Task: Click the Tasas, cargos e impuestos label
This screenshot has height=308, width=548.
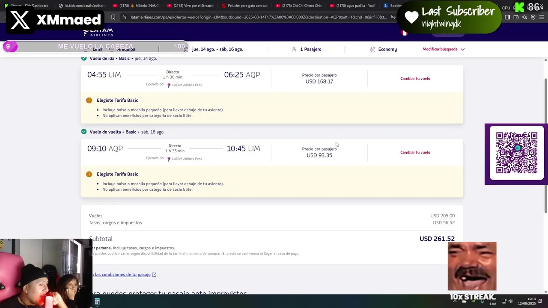Action: point(116,223)
